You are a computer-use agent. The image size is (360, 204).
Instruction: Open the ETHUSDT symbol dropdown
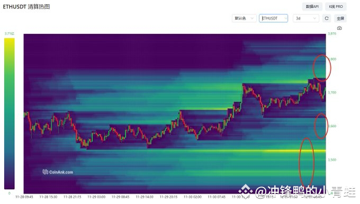[273, 18]
